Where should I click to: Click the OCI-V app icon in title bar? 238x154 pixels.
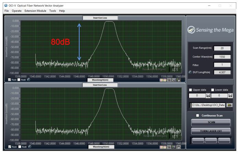pyautogui.click(x=6, y=5)
